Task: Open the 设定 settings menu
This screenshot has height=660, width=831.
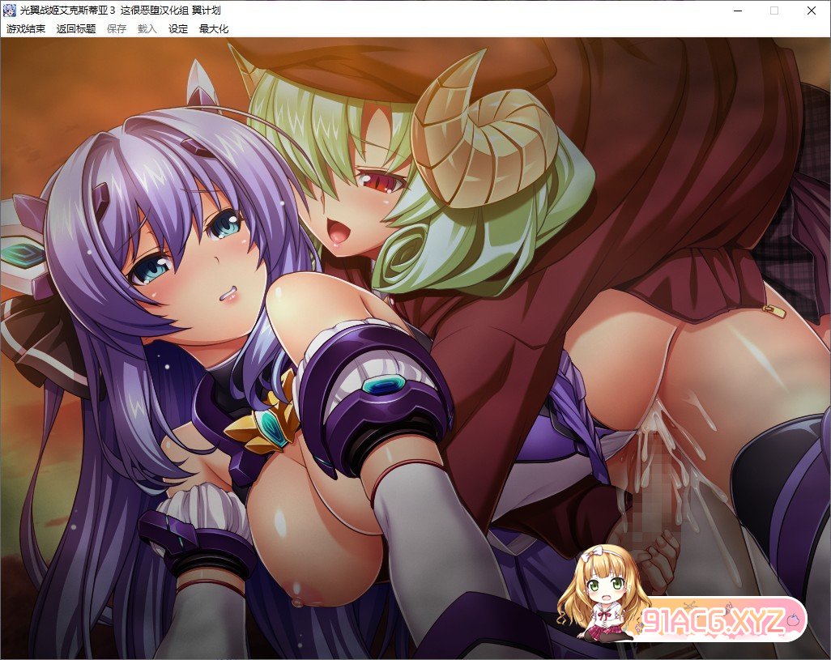Action: [x=178, y=28]
